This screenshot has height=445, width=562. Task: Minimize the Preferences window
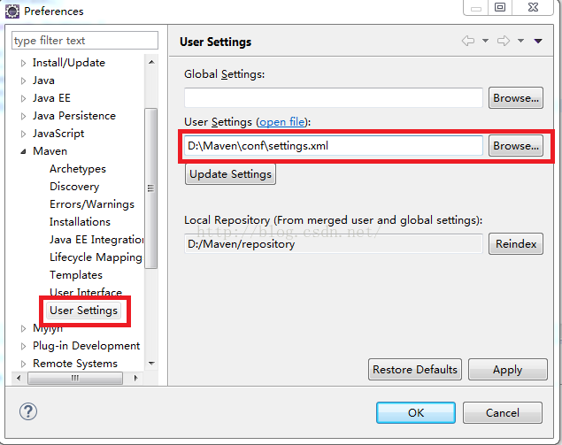pyautogui.click(x=475, y=8)
